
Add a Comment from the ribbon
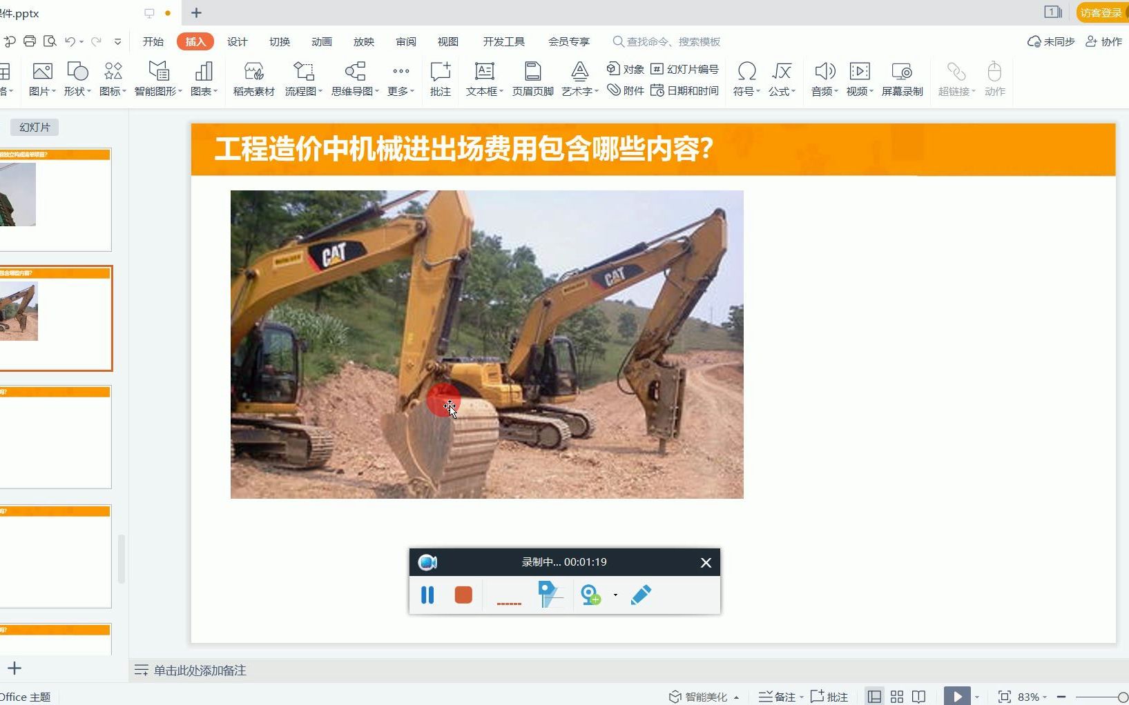pyautogui.click(x=440, y=79)
